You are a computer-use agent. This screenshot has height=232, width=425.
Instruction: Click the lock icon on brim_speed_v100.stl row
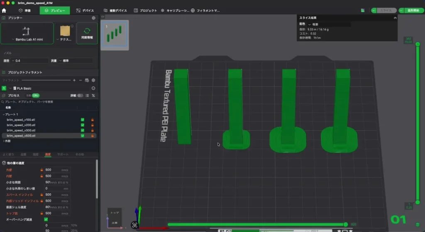point(93,120)
